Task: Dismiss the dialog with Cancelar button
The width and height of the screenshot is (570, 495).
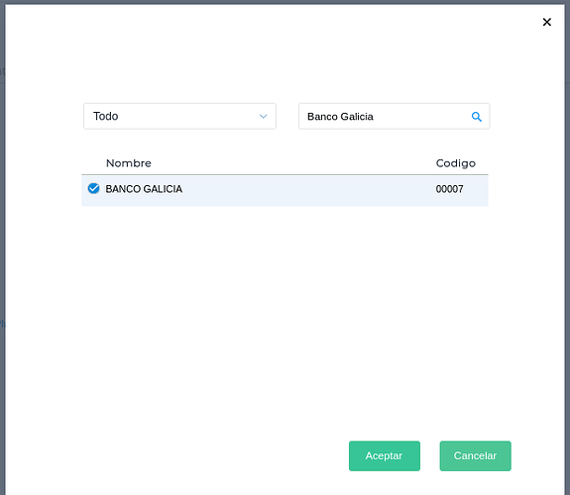Action: tap(475, 455)
